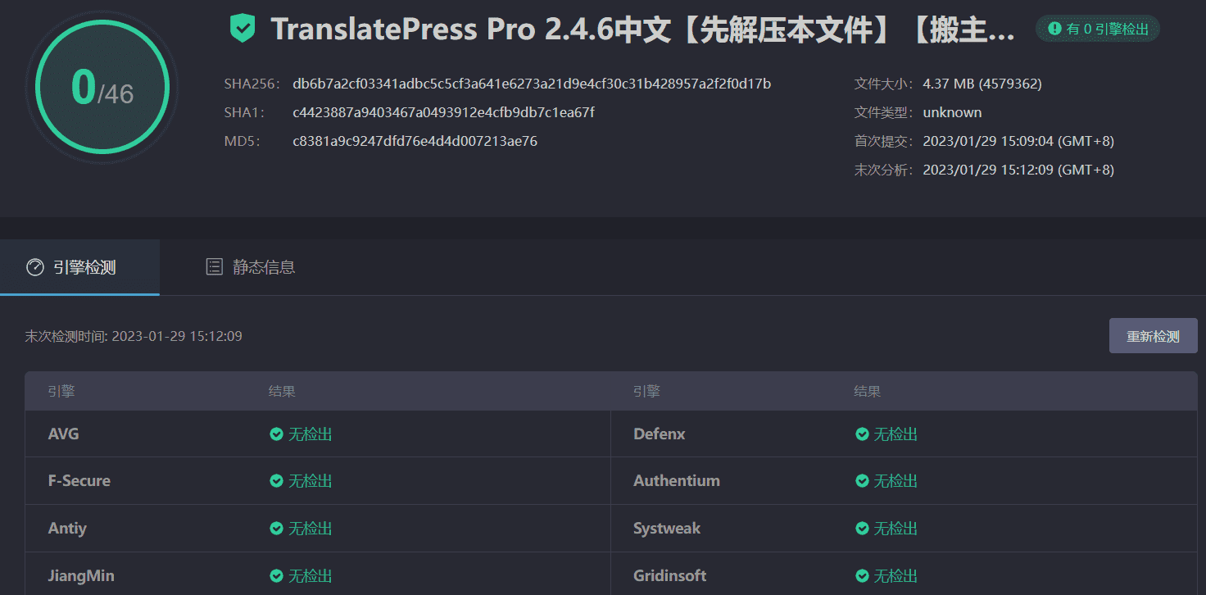
Task: Click the 文件大小 label
Action: point(885,84)
